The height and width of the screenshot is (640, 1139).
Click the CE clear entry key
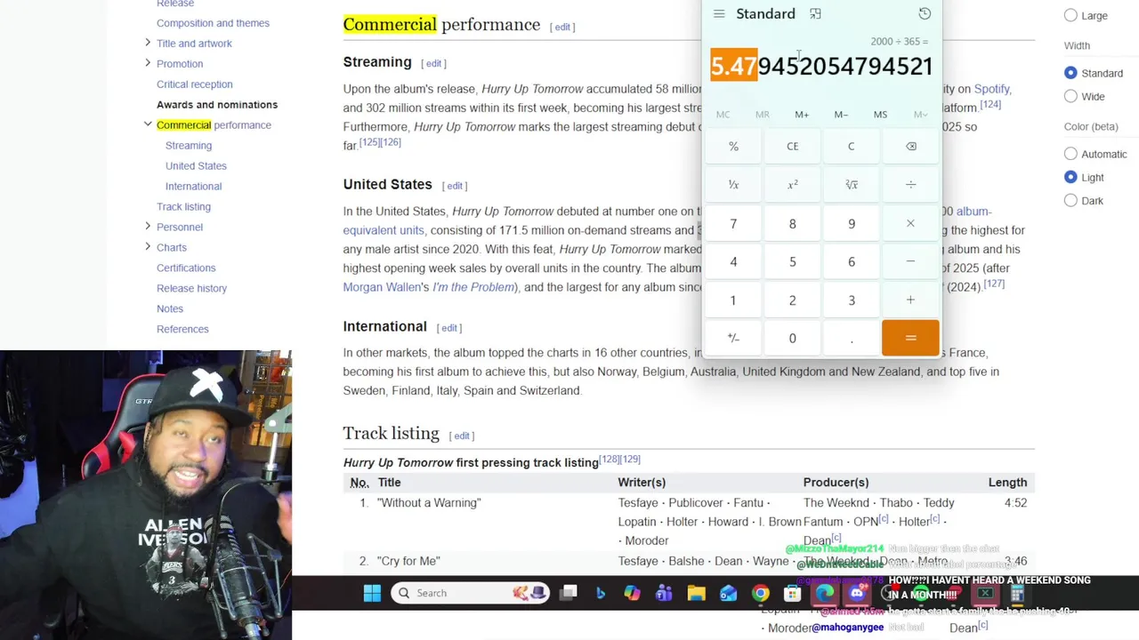point(792,146)
